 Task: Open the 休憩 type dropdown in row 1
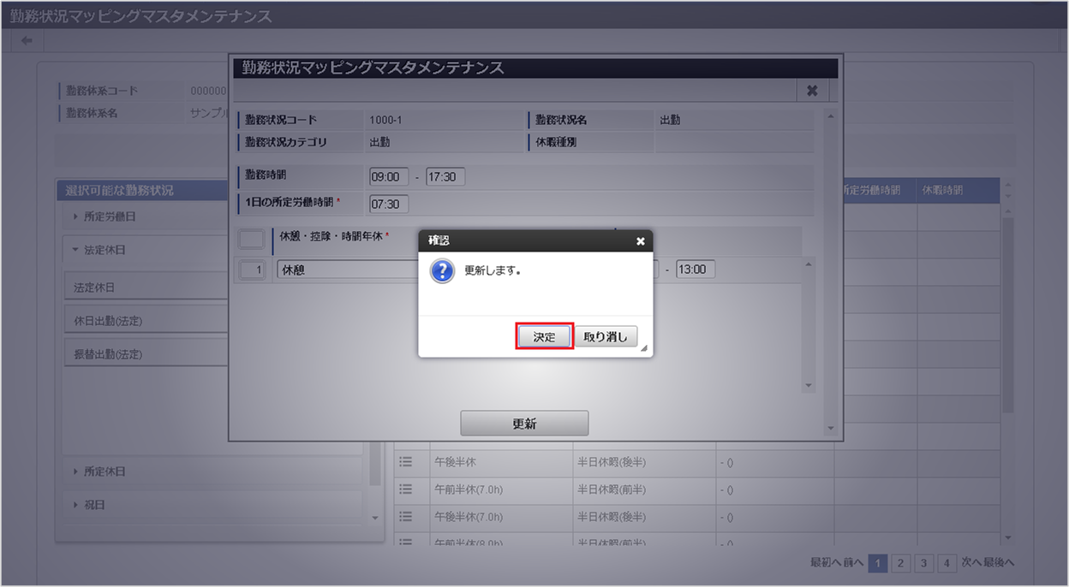pyautogui.click(x=347, y=270)
